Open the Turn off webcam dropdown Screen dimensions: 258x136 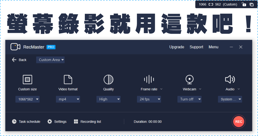coord(189,99)
